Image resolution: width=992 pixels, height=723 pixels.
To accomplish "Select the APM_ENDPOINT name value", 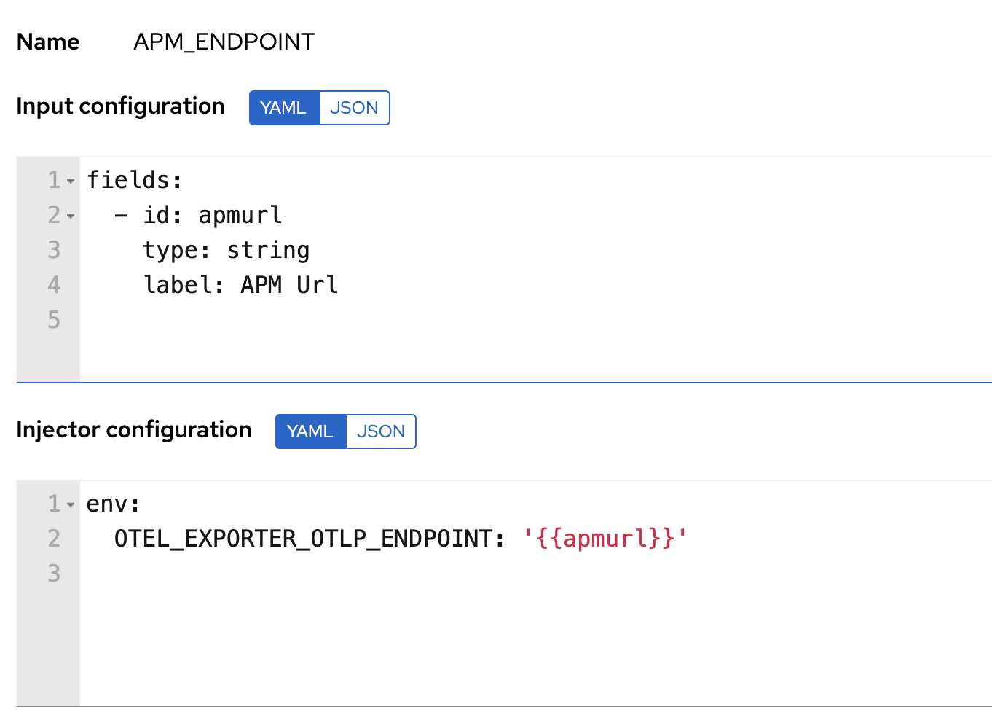I will [x=223, y=42].
